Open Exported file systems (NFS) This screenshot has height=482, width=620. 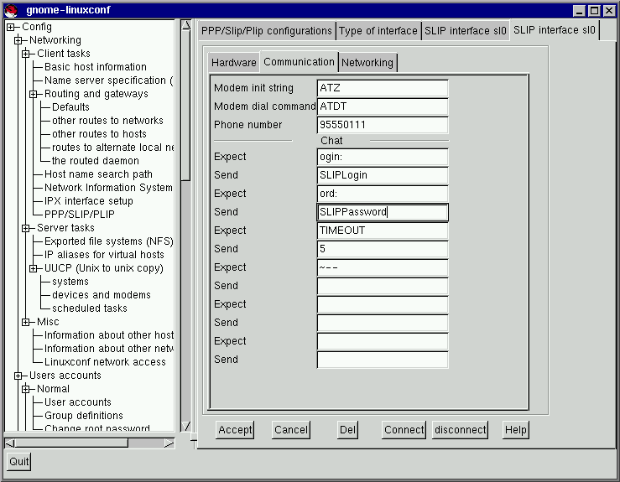point(108,241)
